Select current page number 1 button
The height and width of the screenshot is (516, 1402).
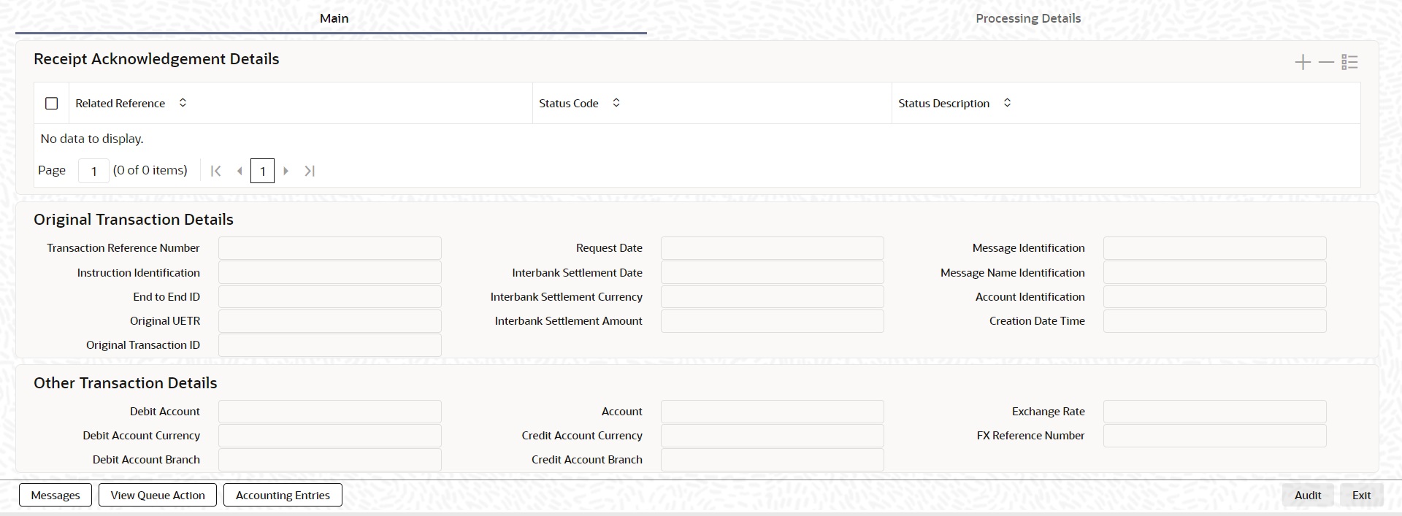point(262,171)
